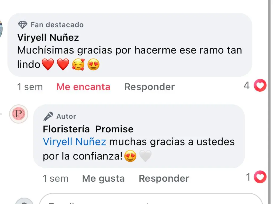Screen dimensions: 273x204
Task: Reply to Floristería Promise's comment
Action: [x=164, y=178]
